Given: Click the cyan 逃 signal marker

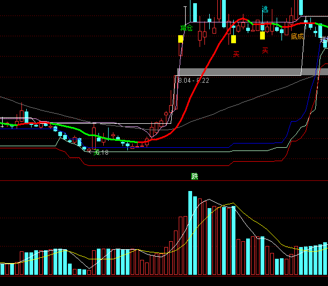Looking at the screenshot, I should 265,9.
